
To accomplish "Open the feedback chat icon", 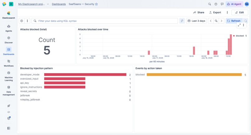I will coord(222,4).
